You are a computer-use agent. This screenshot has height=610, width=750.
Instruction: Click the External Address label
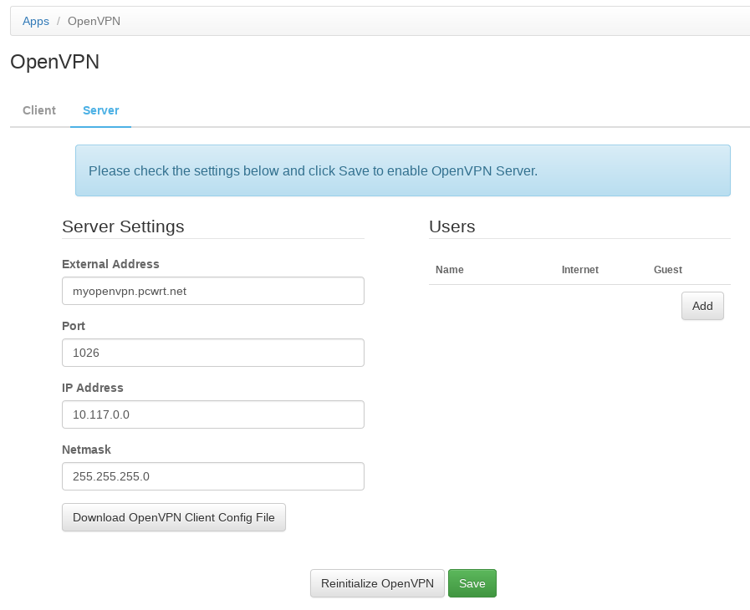pyautogui.click(x=110, y=264)
